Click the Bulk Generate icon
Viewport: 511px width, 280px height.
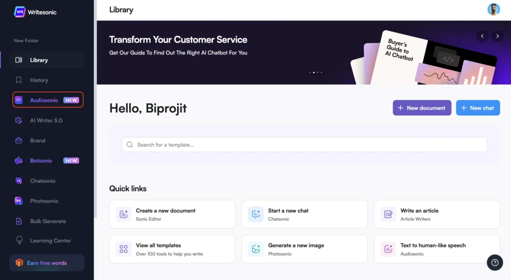(x=19, y=221)
